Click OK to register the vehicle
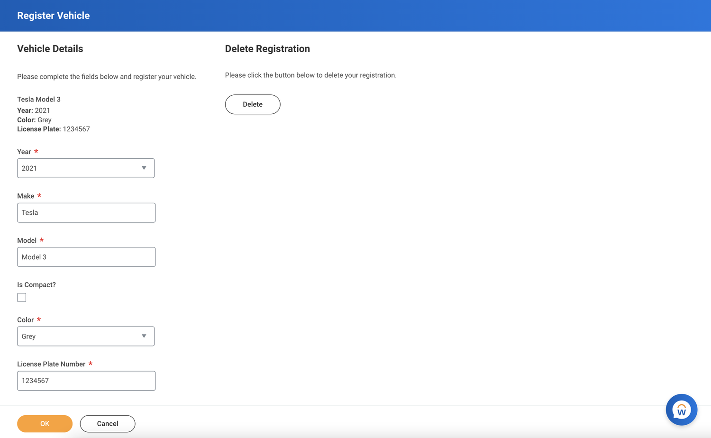711x438 pixels. coord(45,423)
